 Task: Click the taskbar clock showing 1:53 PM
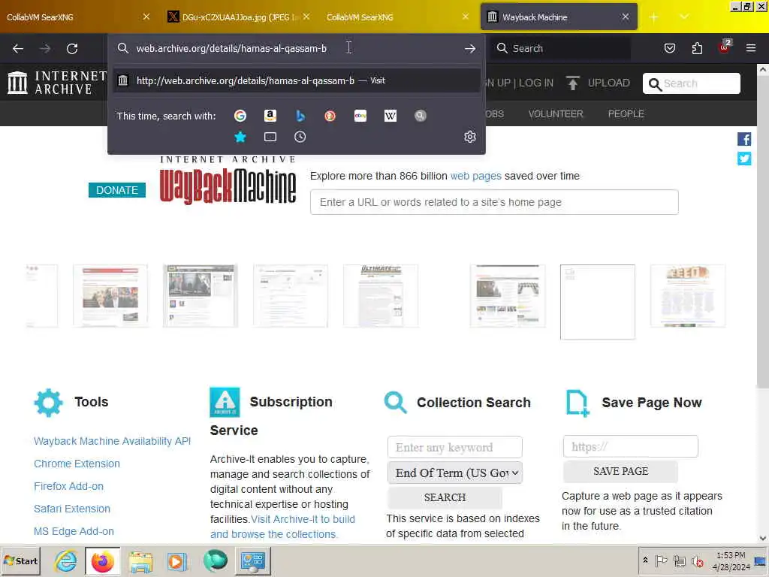click(731, 560)
